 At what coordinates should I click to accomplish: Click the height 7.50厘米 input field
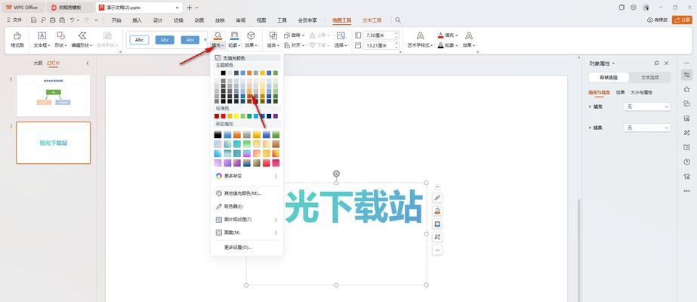pos(381,35)
